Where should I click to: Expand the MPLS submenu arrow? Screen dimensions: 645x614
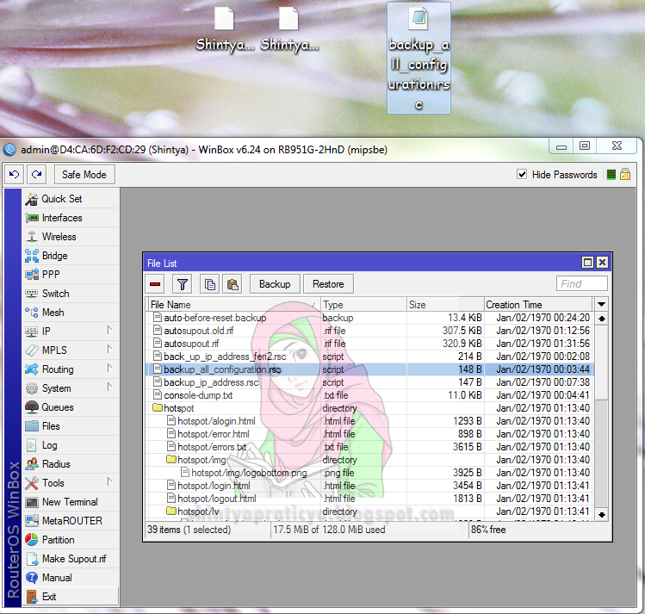point(109,349)
